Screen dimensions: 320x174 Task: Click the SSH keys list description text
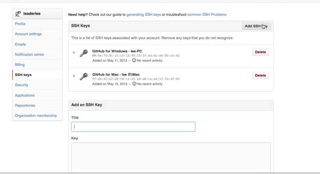click(x=152, y=38)
